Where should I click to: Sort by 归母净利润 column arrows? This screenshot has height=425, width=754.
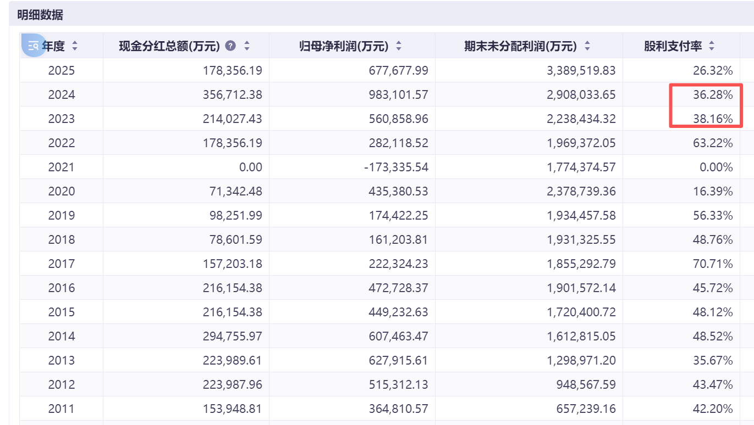coord(399,46)
